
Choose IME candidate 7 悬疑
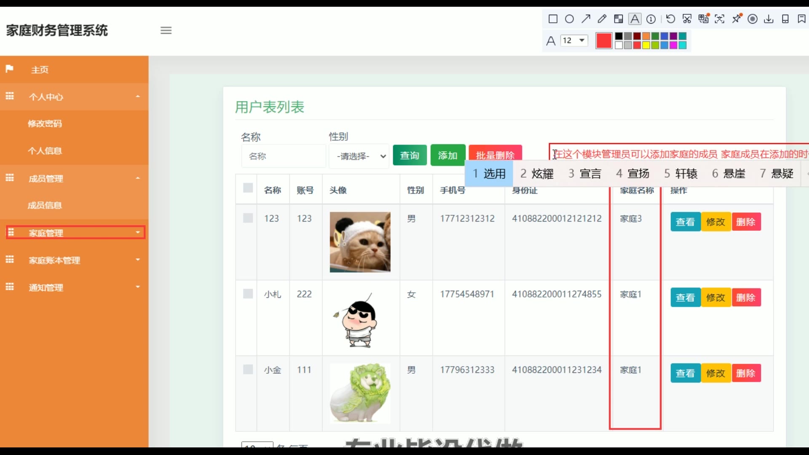coord(777,174)
